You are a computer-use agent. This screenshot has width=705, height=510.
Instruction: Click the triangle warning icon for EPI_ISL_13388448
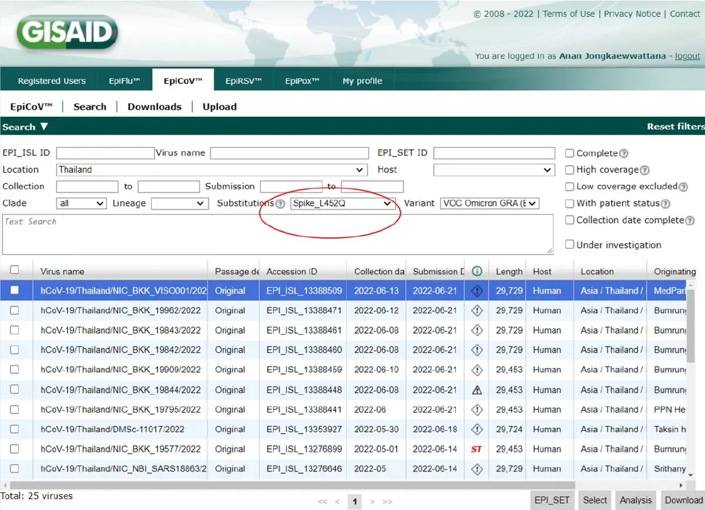click(x=477, y=390)
